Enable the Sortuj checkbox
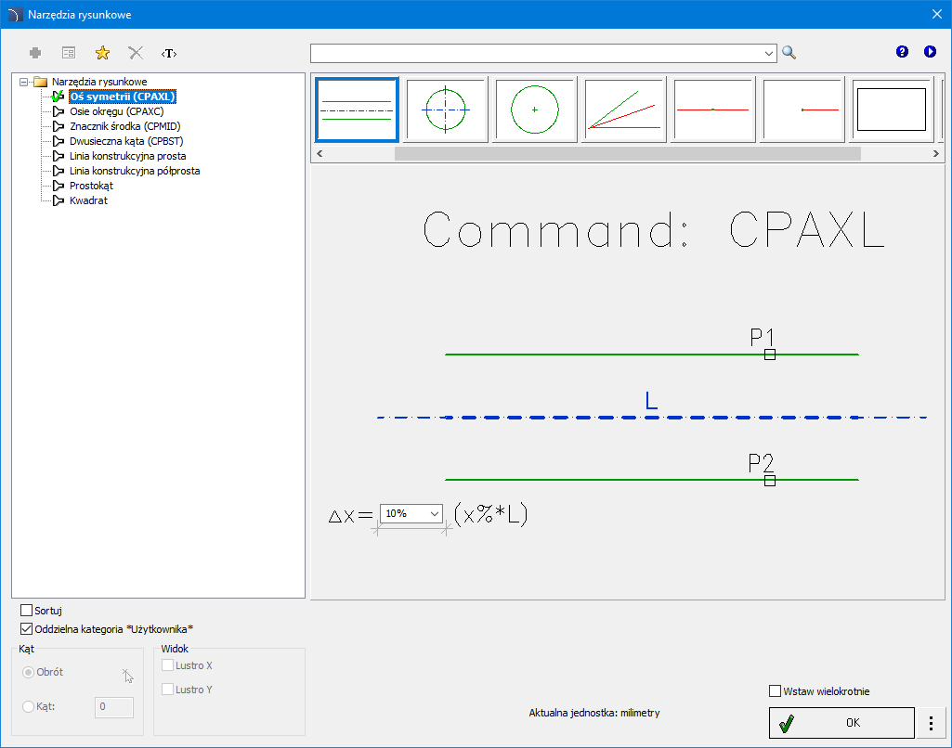This screenshot has height=748, width=952. (x=26, y=611)
